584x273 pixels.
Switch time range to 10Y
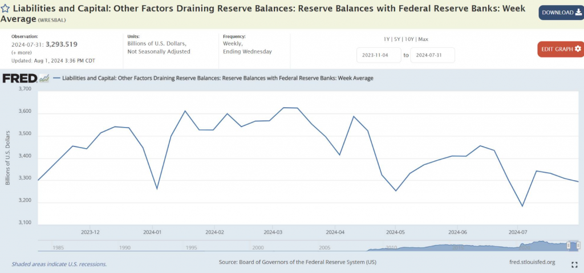click(411, 39)
